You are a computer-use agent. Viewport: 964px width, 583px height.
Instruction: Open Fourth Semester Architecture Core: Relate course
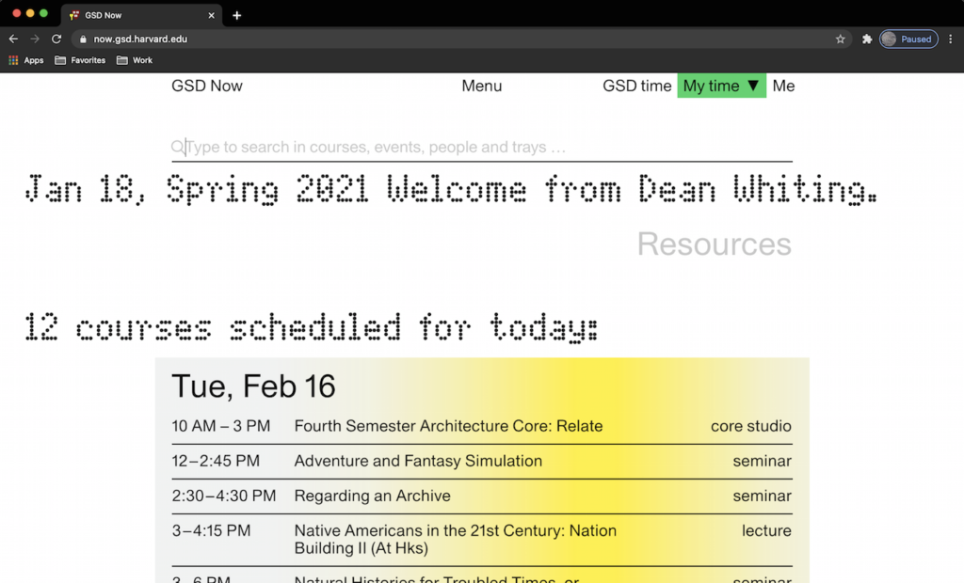(448, 426)
